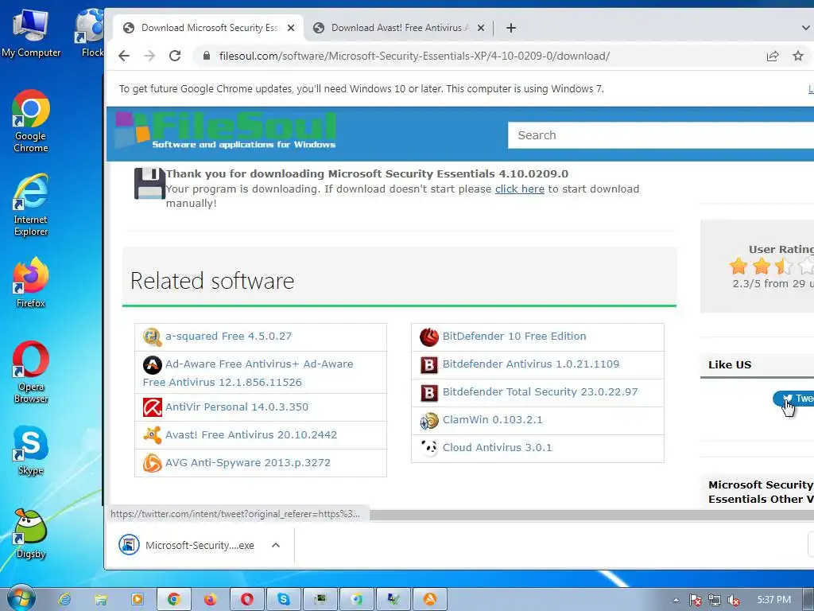Open Internet Explorer desktop shortcut

click(31, 204)
